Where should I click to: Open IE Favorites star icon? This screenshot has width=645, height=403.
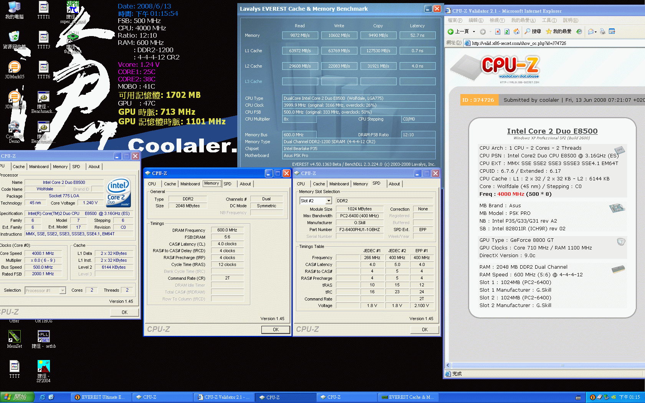tap(549, 31)
